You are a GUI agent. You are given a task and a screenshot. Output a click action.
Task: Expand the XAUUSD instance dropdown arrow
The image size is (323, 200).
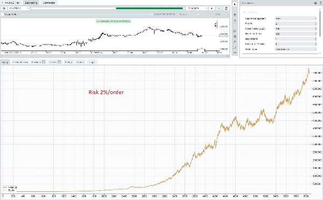pos(2,3)
